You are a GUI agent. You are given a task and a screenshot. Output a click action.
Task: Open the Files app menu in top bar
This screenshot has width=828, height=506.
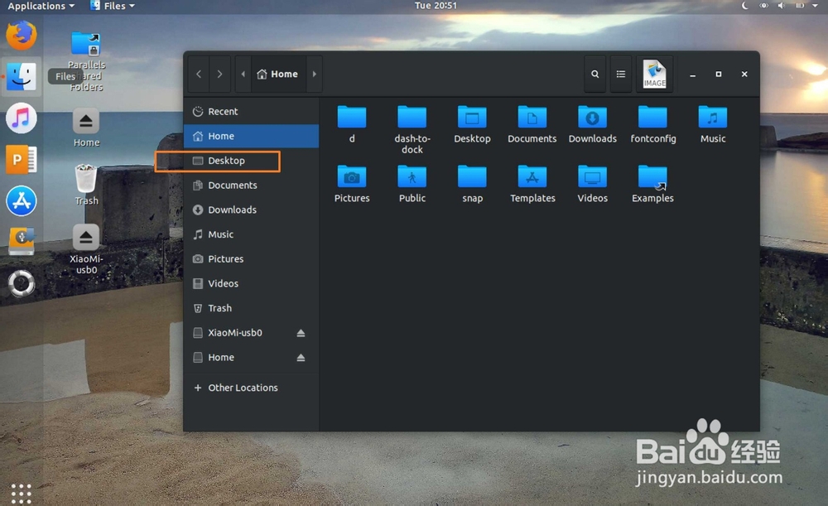point(113,6)
